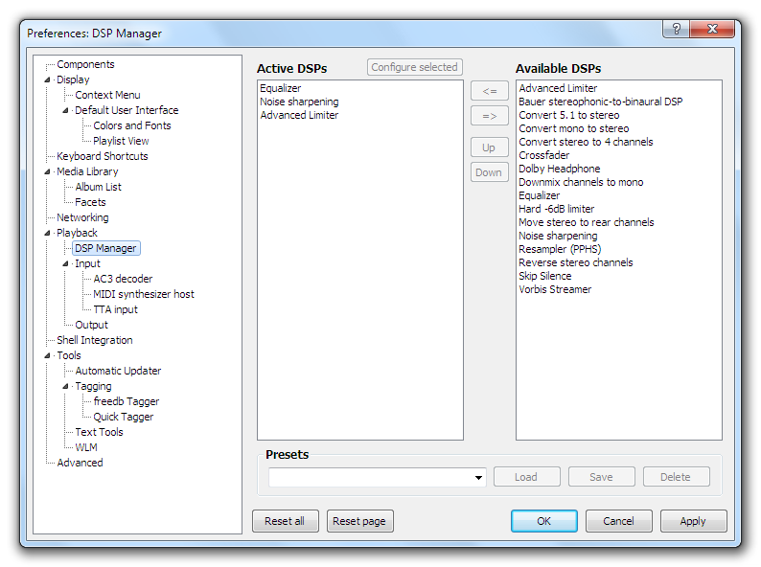Click the help question mark button
Image resolution: width=761 pixels, height=567 pixels.
pos(677,29)
